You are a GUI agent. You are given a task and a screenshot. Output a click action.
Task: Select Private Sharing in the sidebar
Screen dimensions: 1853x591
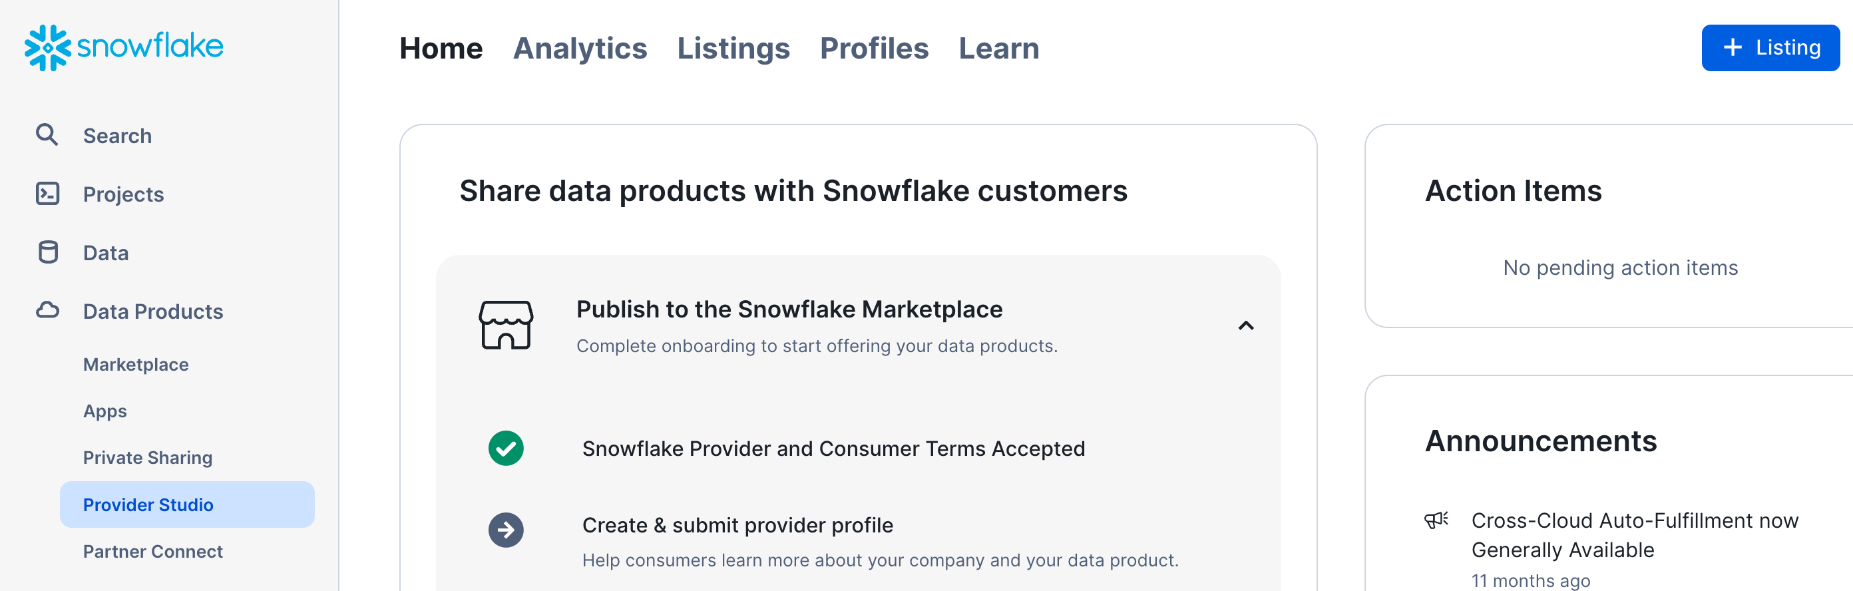coord(148,458)
